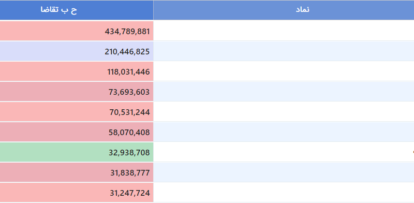Sort by the ح ب تقاضا column header
This screenshot has width=414, height=203.
coord(77,10)
